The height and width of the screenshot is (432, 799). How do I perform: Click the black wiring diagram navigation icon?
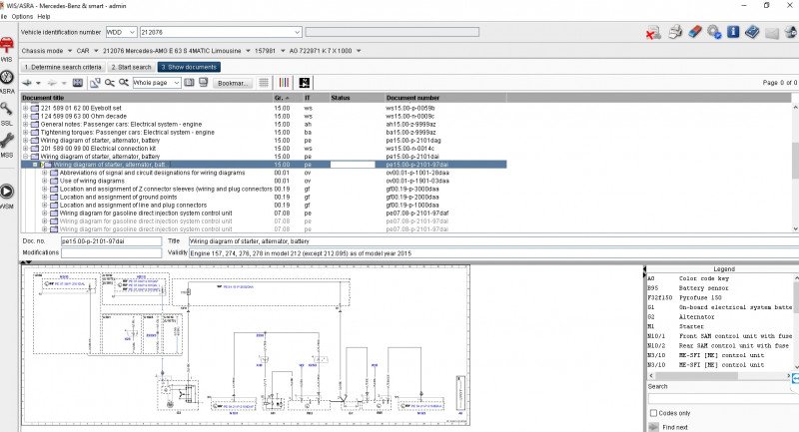point(305,83)
